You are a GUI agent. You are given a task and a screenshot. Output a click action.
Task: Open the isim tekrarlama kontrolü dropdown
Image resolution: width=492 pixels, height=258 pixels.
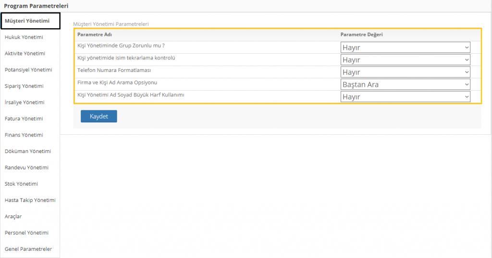click(x=405, y=59)
